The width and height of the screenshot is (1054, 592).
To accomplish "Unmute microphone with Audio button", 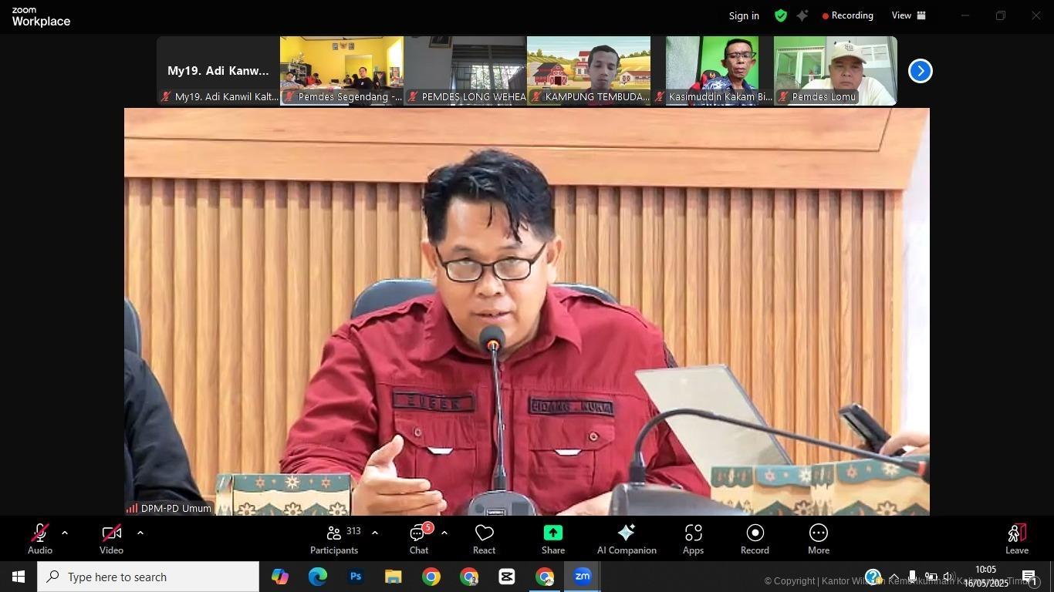I will tap(40, 539).
